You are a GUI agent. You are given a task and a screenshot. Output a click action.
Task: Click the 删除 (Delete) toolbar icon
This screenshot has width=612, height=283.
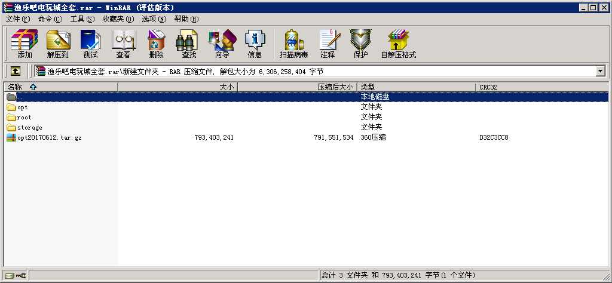[156, 43]
